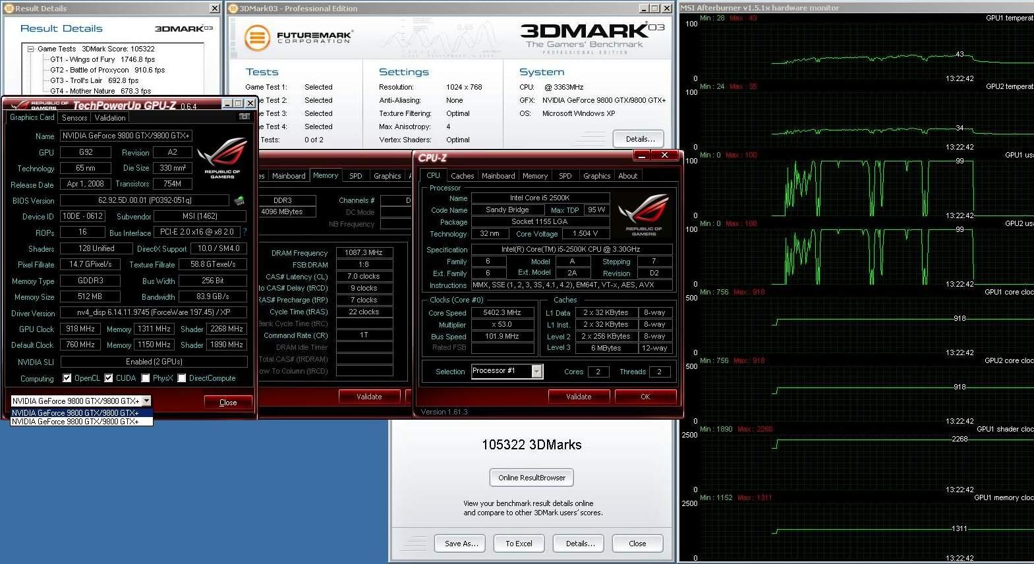Click Memory tab in background CPU-Z window
This screenshot has height=564, width=1034.
click(326, 175)
